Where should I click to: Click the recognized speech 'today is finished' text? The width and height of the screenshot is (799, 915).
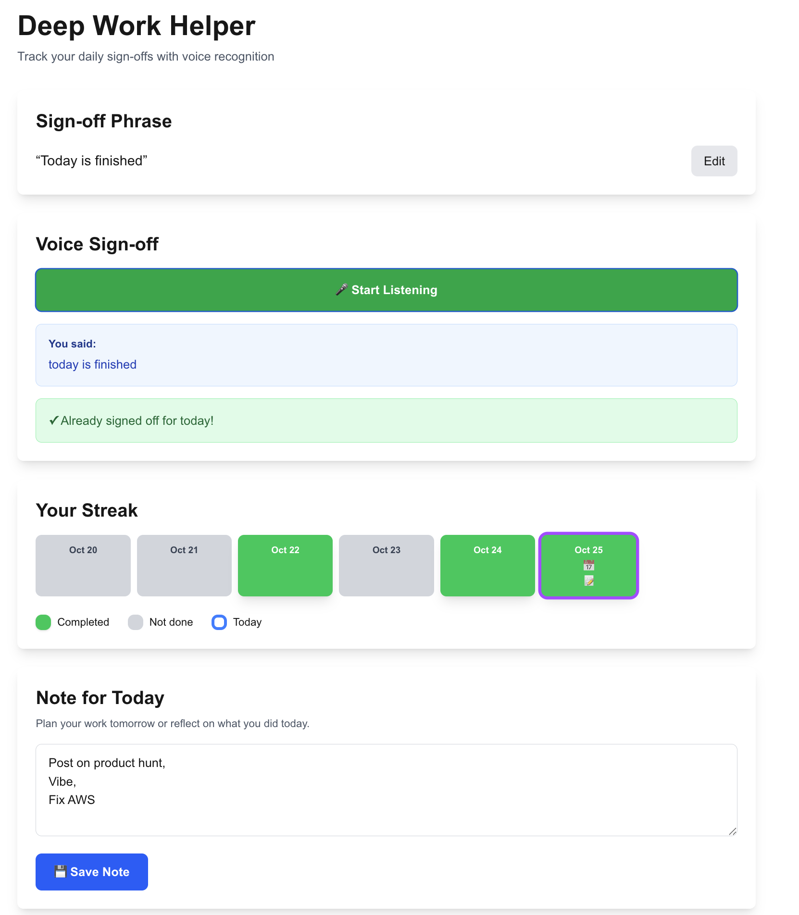pyautogui.click(x=92, y=364)
